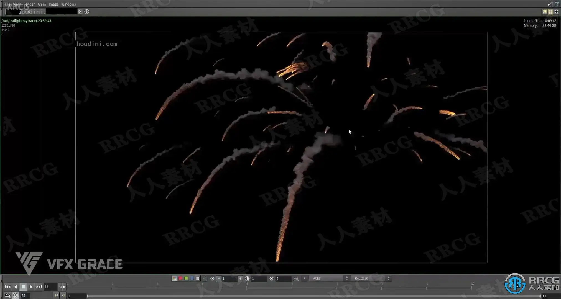Screen dimensions: 561x299
Task: Click the timeline at frame 5
Action: 247,288
